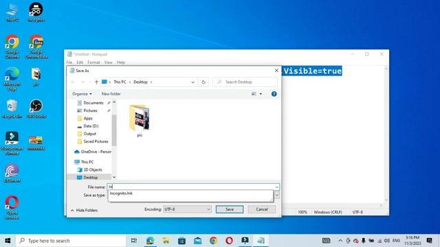Open Microsoft Store from taskbar

(181, 241)
